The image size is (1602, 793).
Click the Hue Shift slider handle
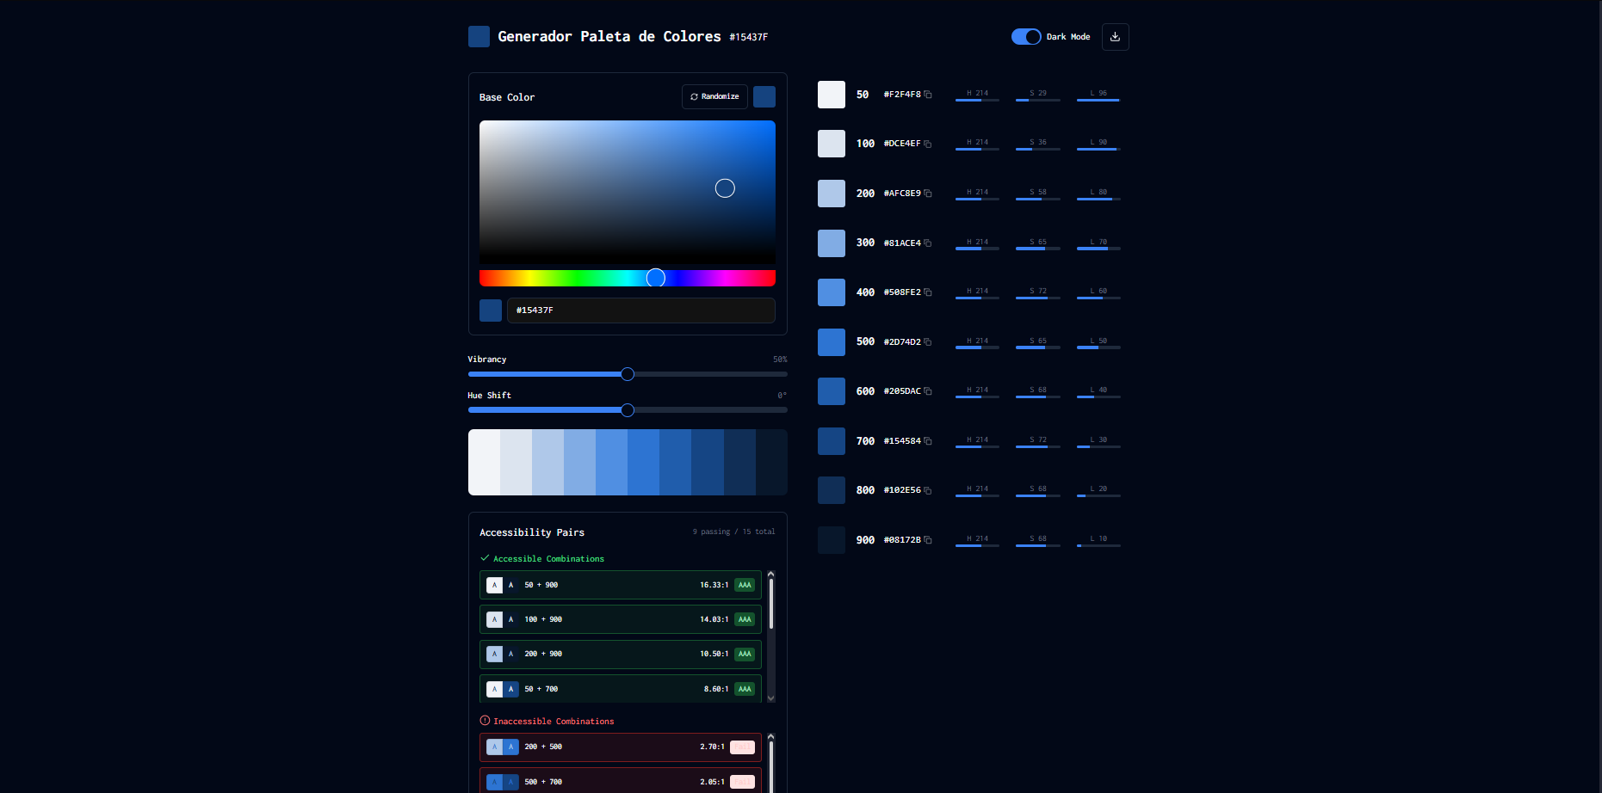point(627,410)
